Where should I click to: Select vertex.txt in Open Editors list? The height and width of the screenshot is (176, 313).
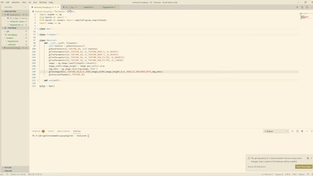click(15, 22)
